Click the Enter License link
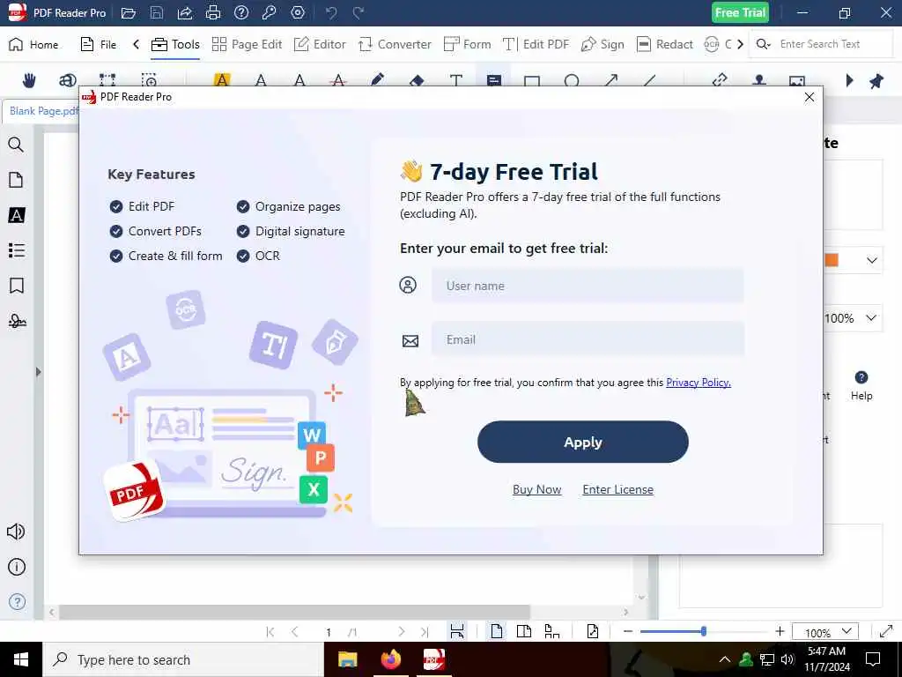The width and height of the screenshot is (902, 677). pyautogui.click(x=617, y=489)
